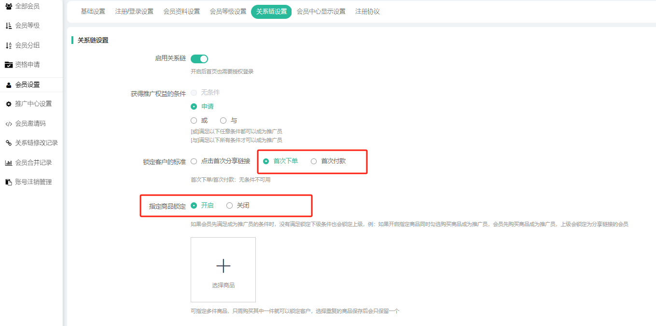The height and width of the screenshot is (326, 656).
Task: Click the 会员等级 sort icon
Action: (9, 26)
